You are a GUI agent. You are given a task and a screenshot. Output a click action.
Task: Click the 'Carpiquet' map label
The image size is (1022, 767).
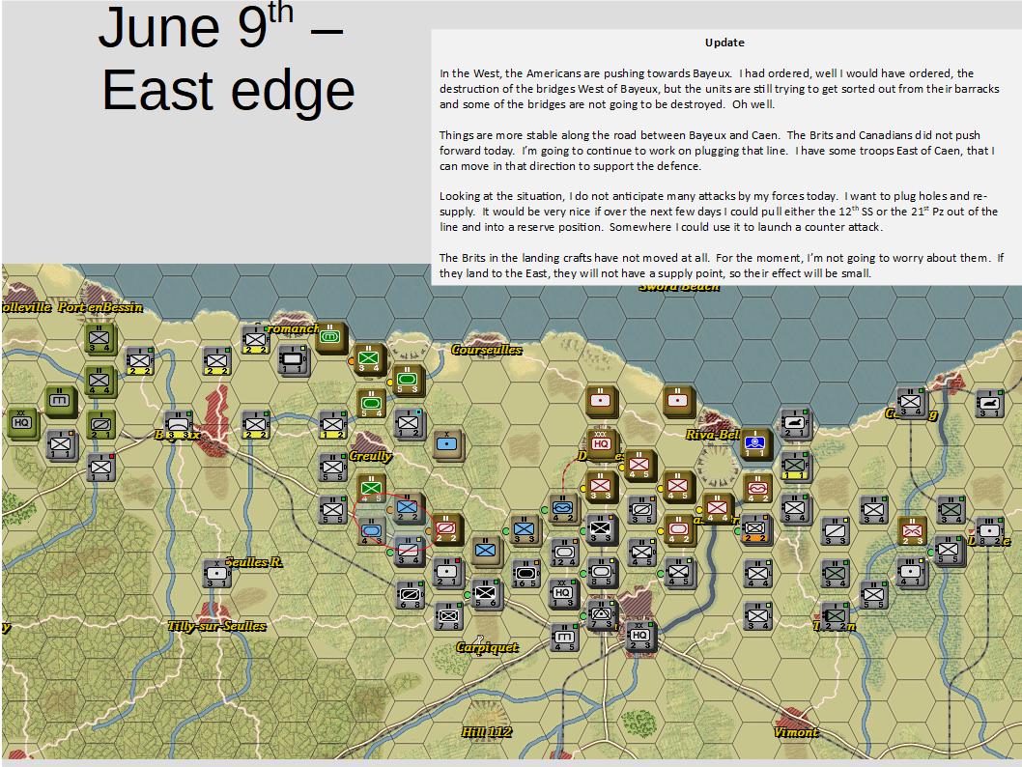coord(487,647)
